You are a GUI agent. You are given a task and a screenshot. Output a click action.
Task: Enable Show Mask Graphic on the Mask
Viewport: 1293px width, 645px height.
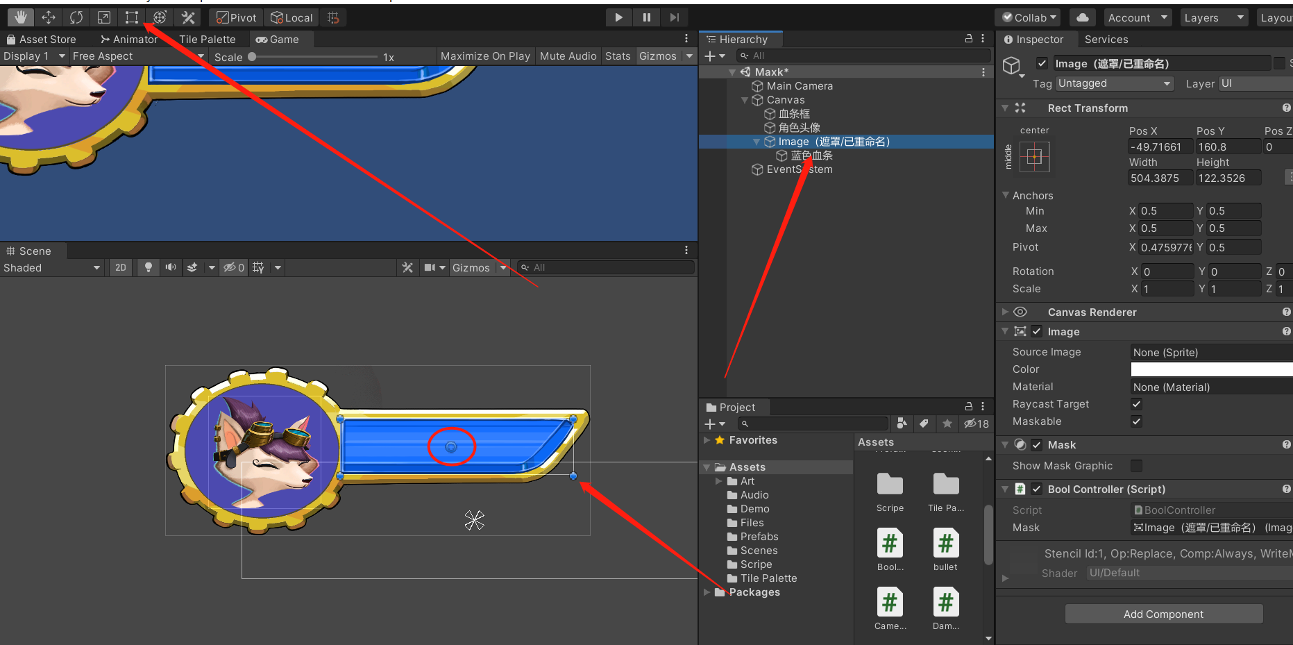1136,466
